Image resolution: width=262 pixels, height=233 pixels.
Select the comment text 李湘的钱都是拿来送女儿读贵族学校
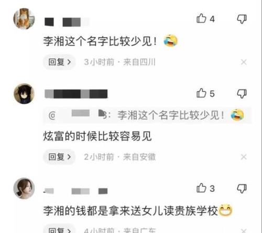pos(130,210)
